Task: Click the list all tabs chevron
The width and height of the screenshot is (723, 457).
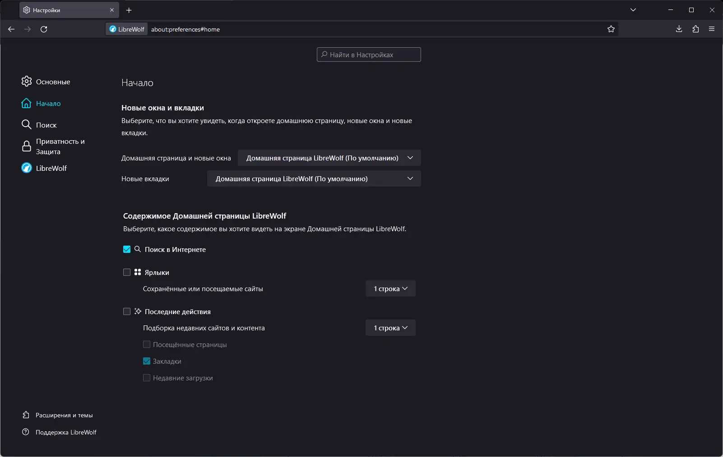Action: click(x=633, y=10)
